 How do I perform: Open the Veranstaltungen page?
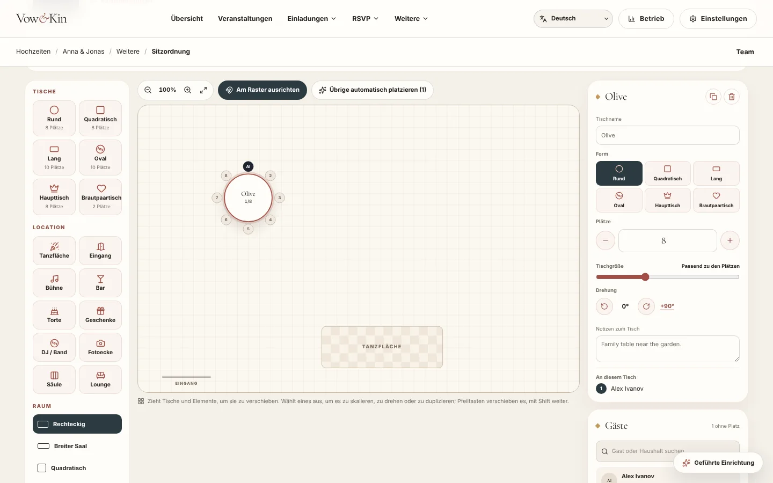pyautogui.click(x=245, y=19)
